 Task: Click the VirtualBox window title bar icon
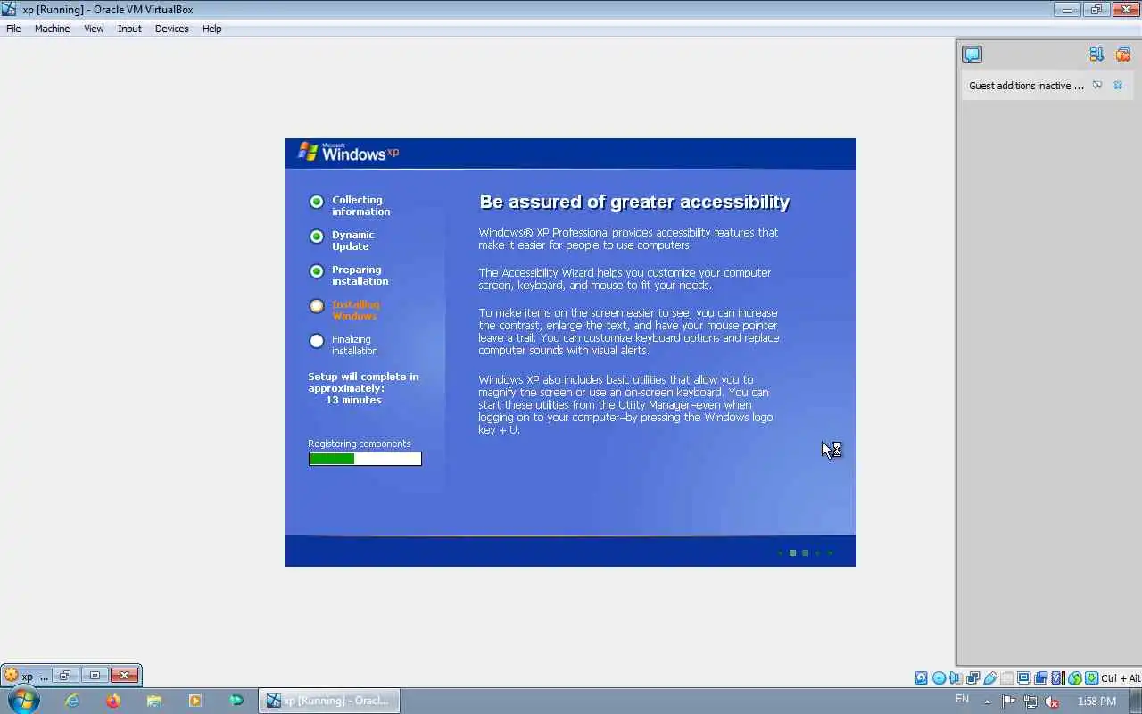click(x=9, y=9)
